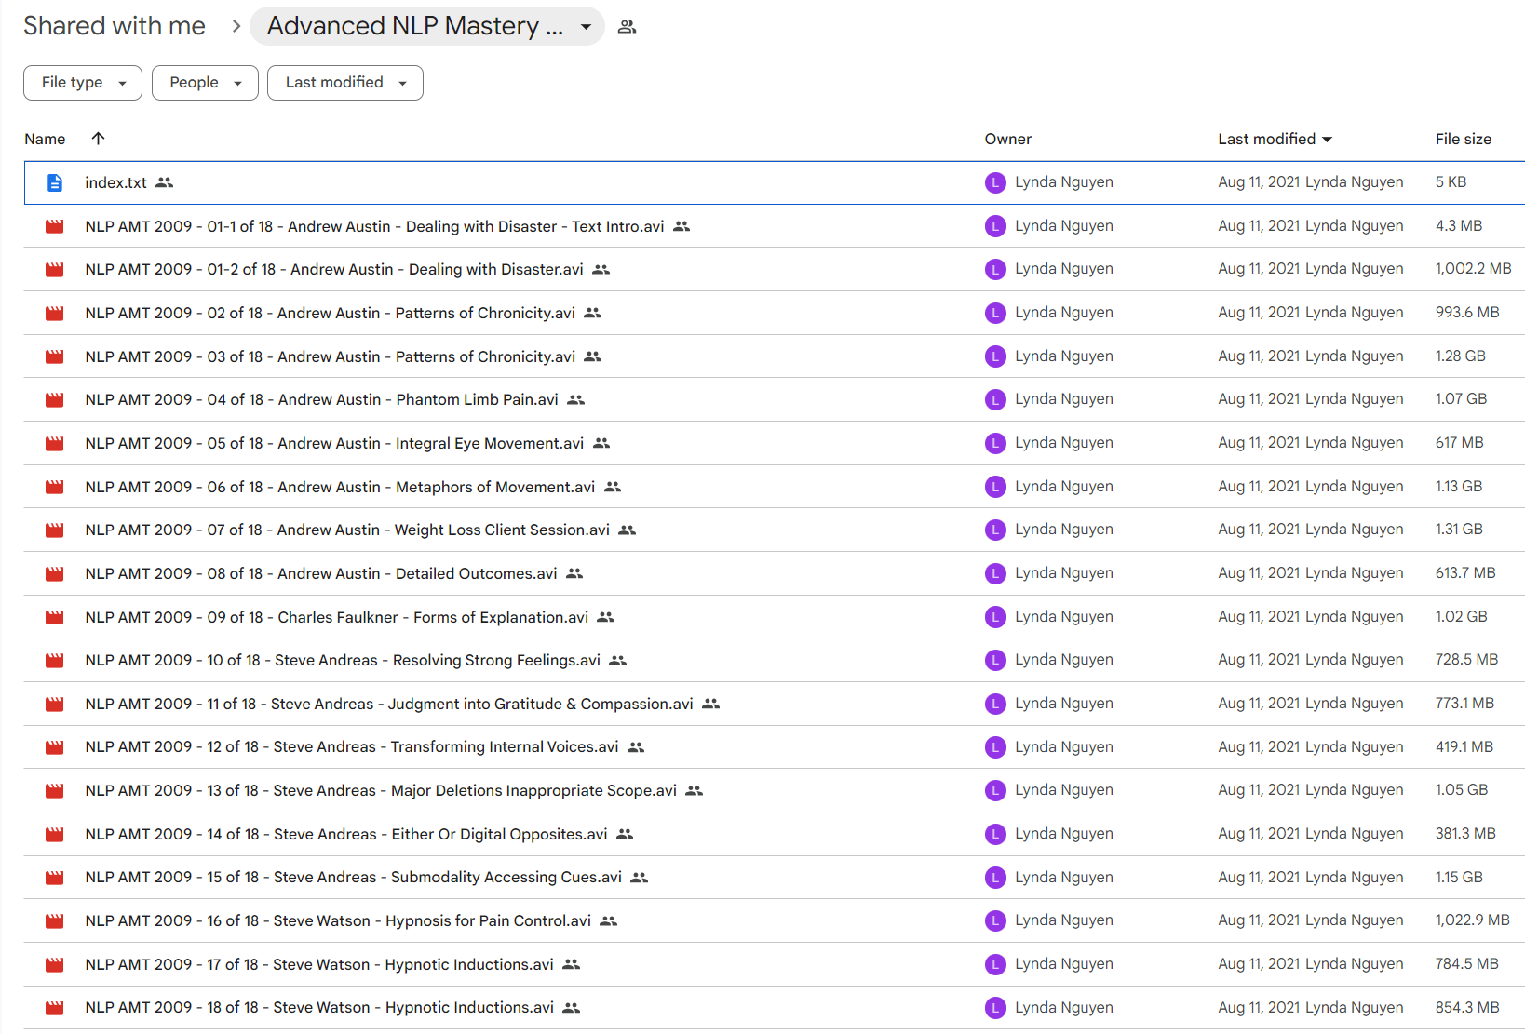Select 03 of 18 Patterns of Chronicity.avi

coord(331,356)
